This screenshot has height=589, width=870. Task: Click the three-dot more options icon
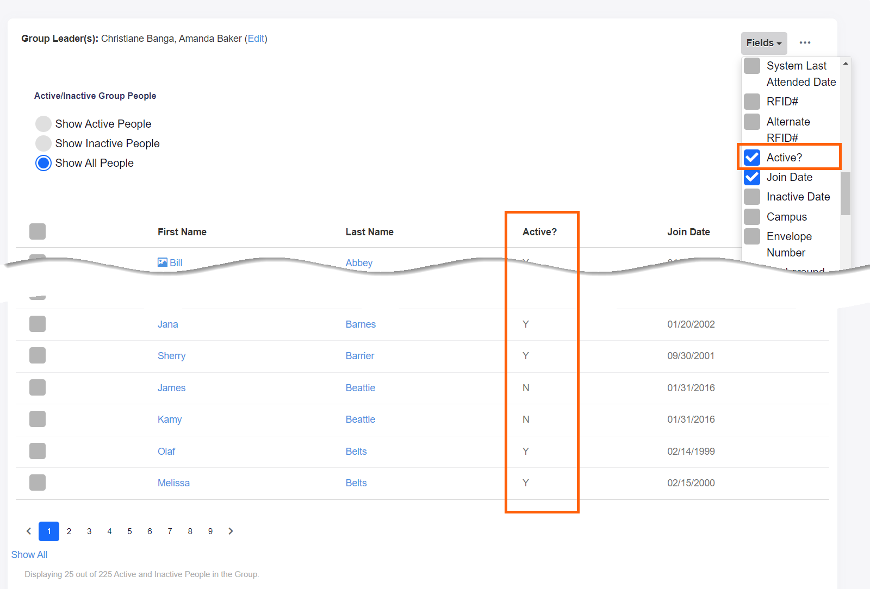pyautogui.click(x=805, y=43)
